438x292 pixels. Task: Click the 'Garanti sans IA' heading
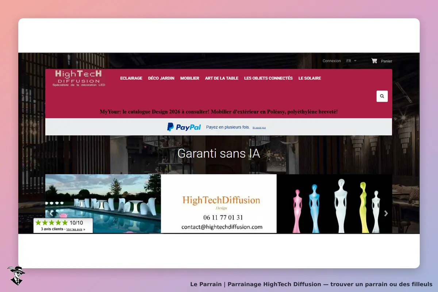[219, 154]
